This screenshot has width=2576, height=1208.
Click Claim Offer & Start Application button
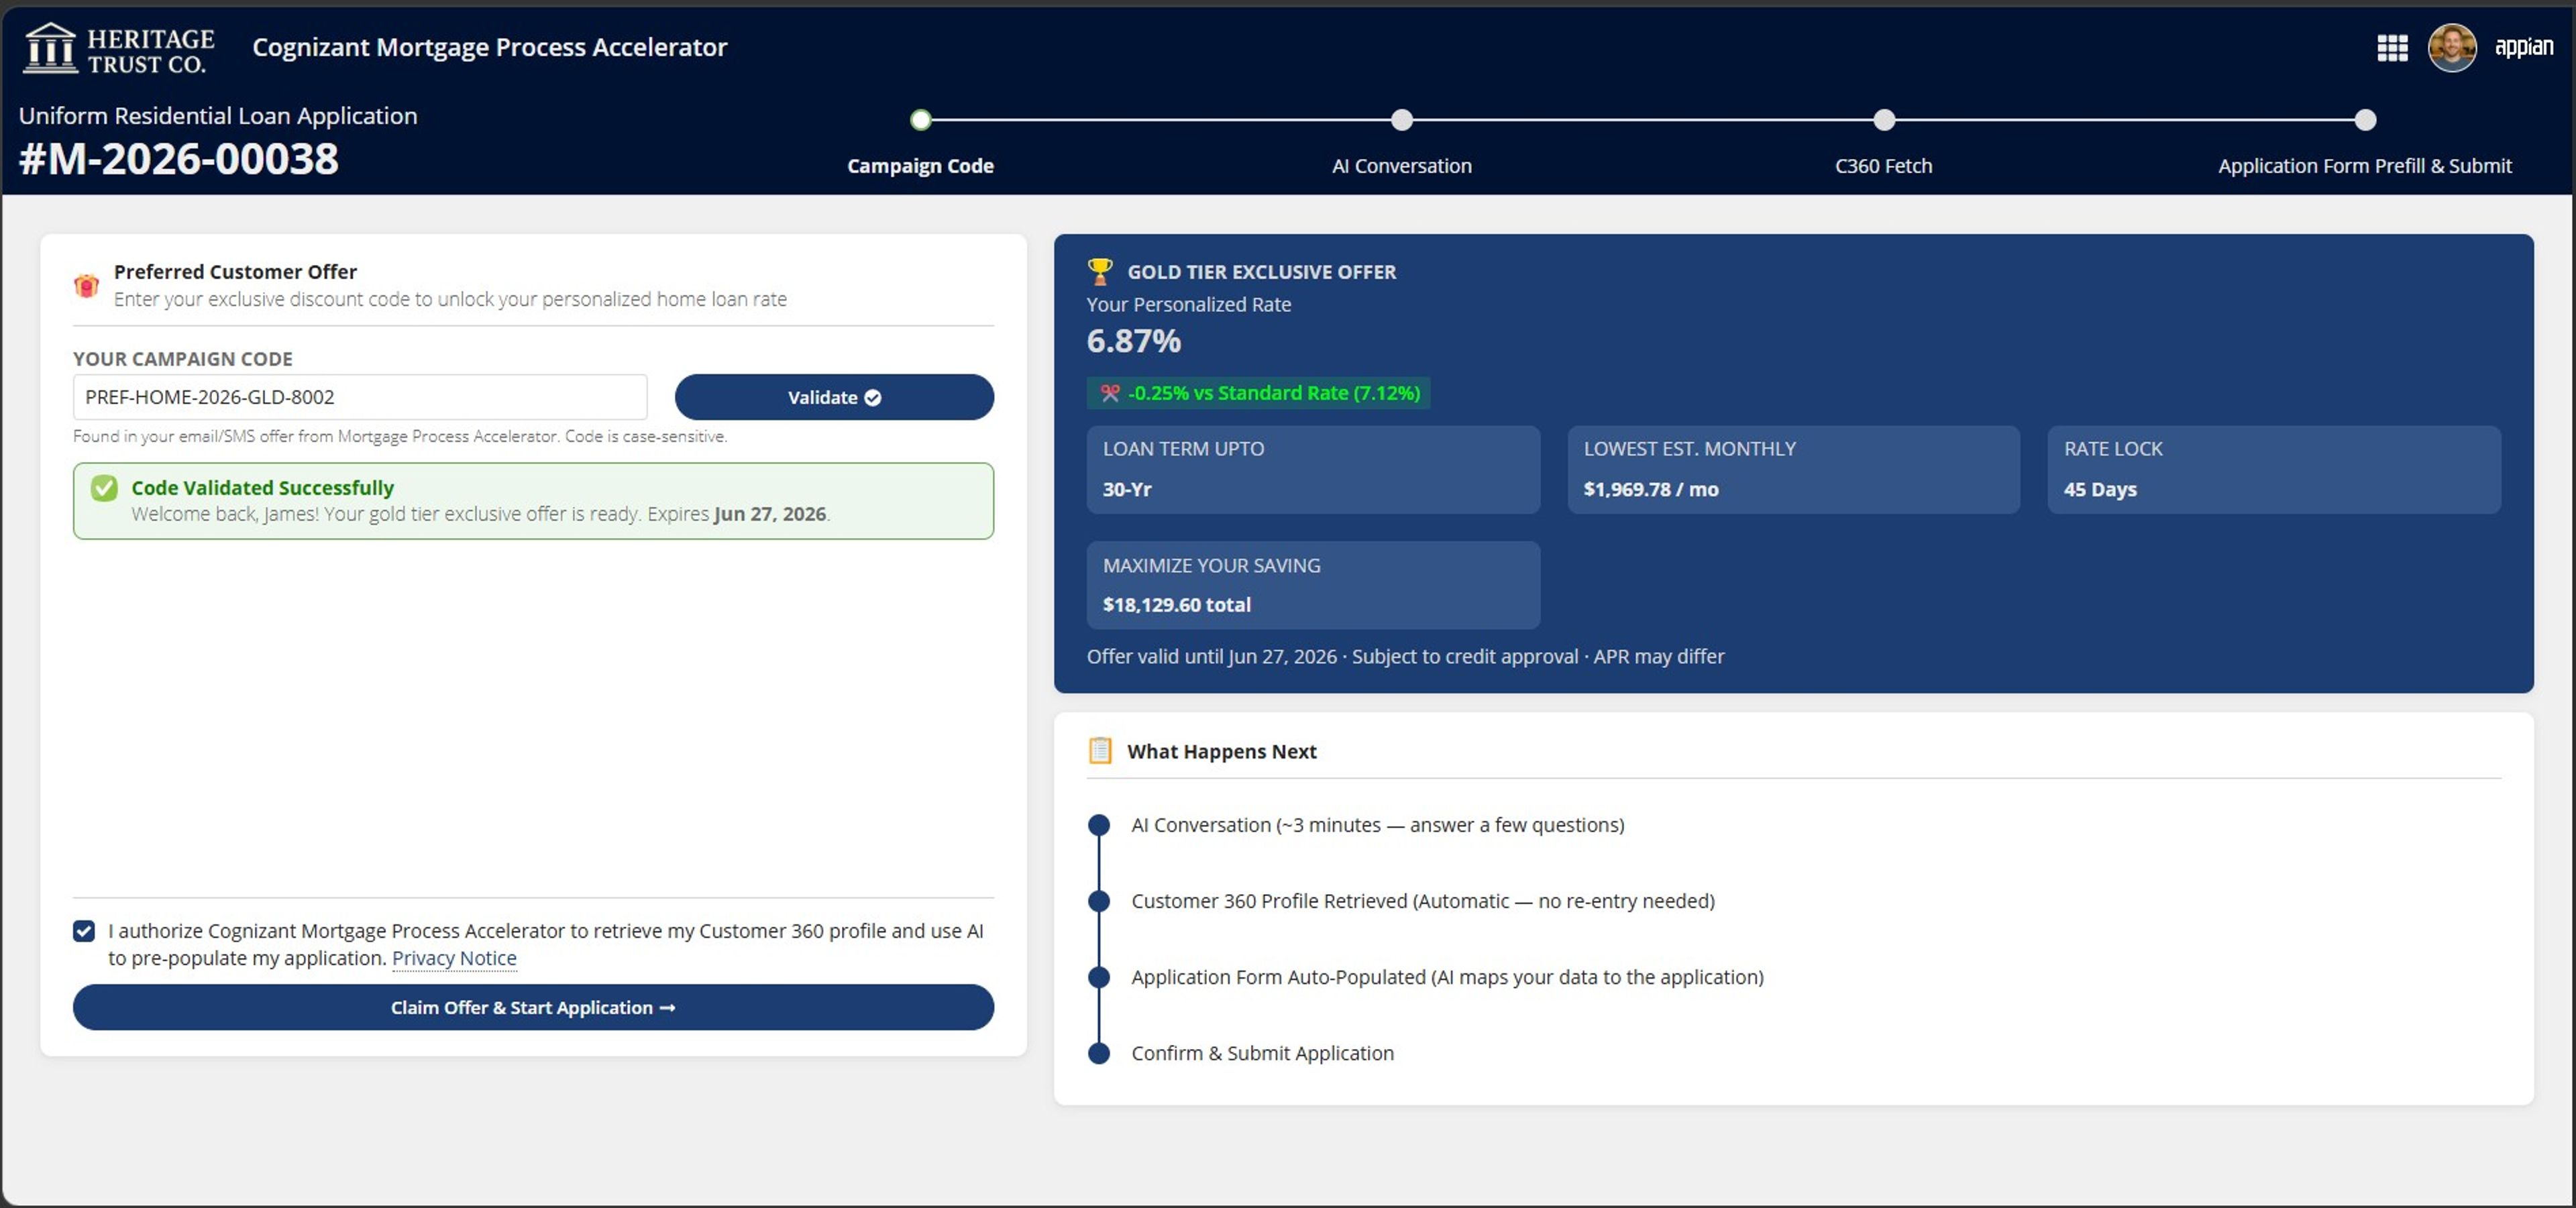[x=533, y=1007]
